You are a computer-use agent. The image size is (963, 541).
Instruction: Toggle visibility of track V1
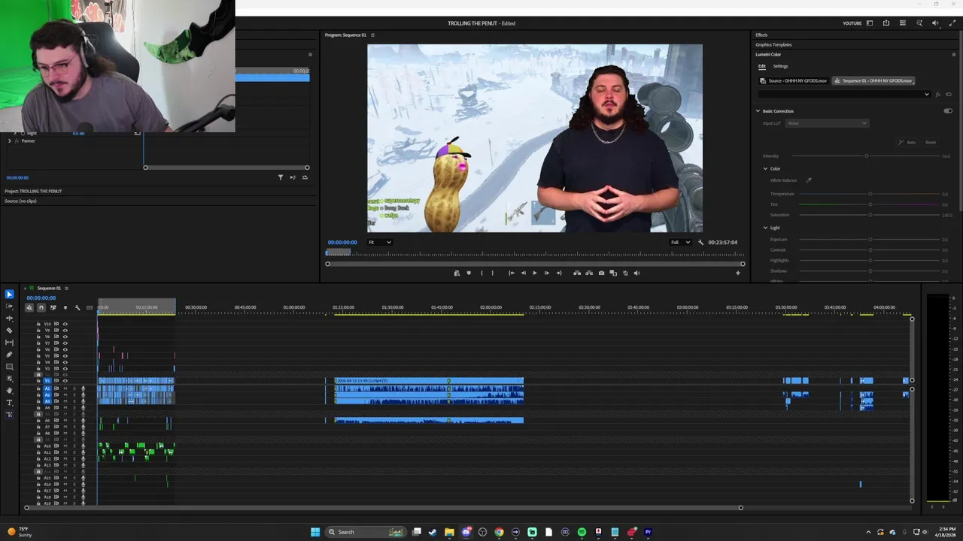pos(65,381)
